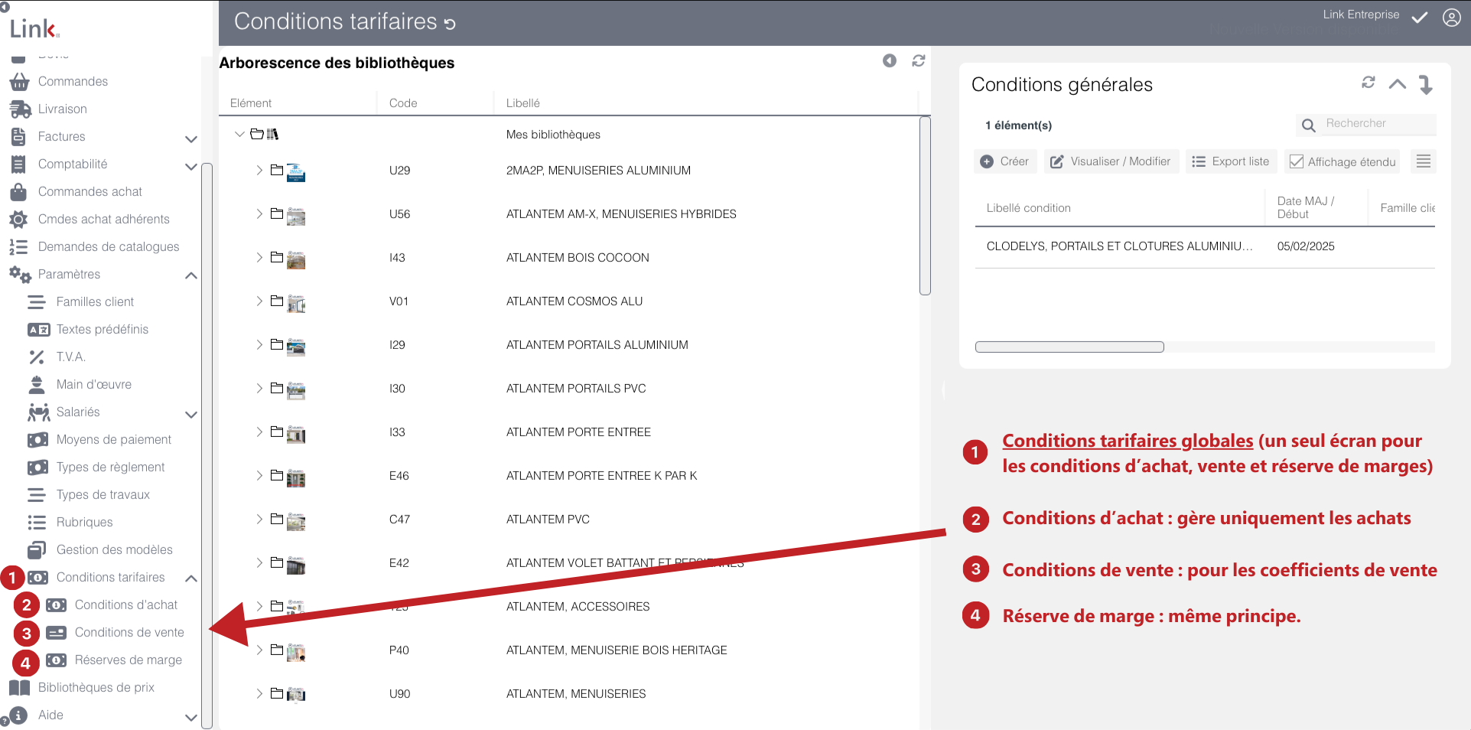Click the Main d'œuvre worker icon
This screenshot has height=730, width=1471.
(36, 384)
